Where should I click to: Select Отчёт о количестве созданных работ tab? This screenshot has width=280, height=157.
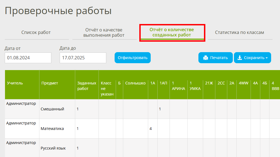click(172, 32)
